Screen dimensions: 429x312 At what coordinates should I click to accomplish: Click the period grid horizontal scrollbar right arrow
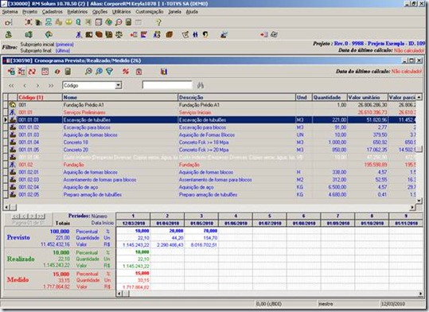coord(420,294)
